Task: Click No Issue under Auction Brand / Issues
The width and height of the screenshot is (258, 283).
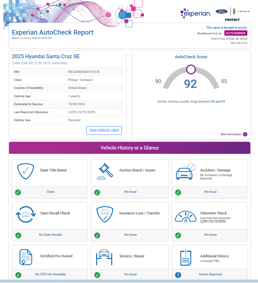Action: (130, 192)
